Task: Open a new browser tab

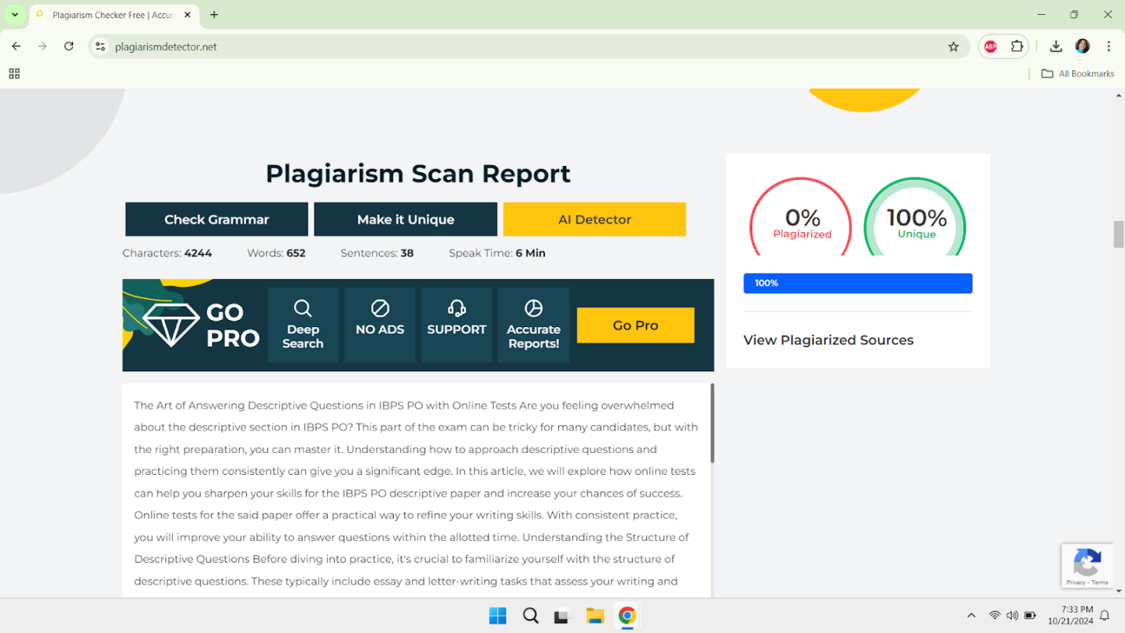Action: click(x=214, y=15)
